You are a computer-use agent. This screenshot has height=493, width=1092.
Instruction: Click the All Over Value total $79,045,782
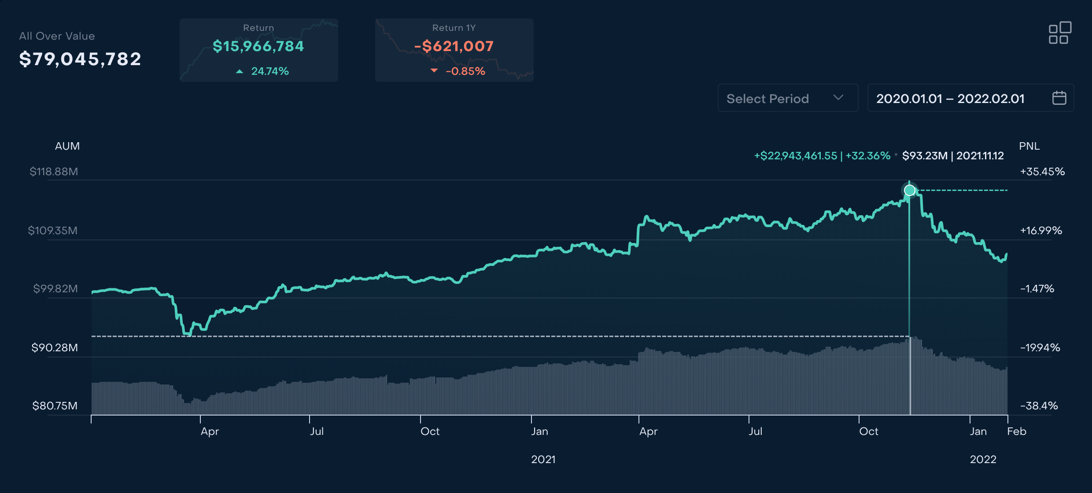[80, 59]
